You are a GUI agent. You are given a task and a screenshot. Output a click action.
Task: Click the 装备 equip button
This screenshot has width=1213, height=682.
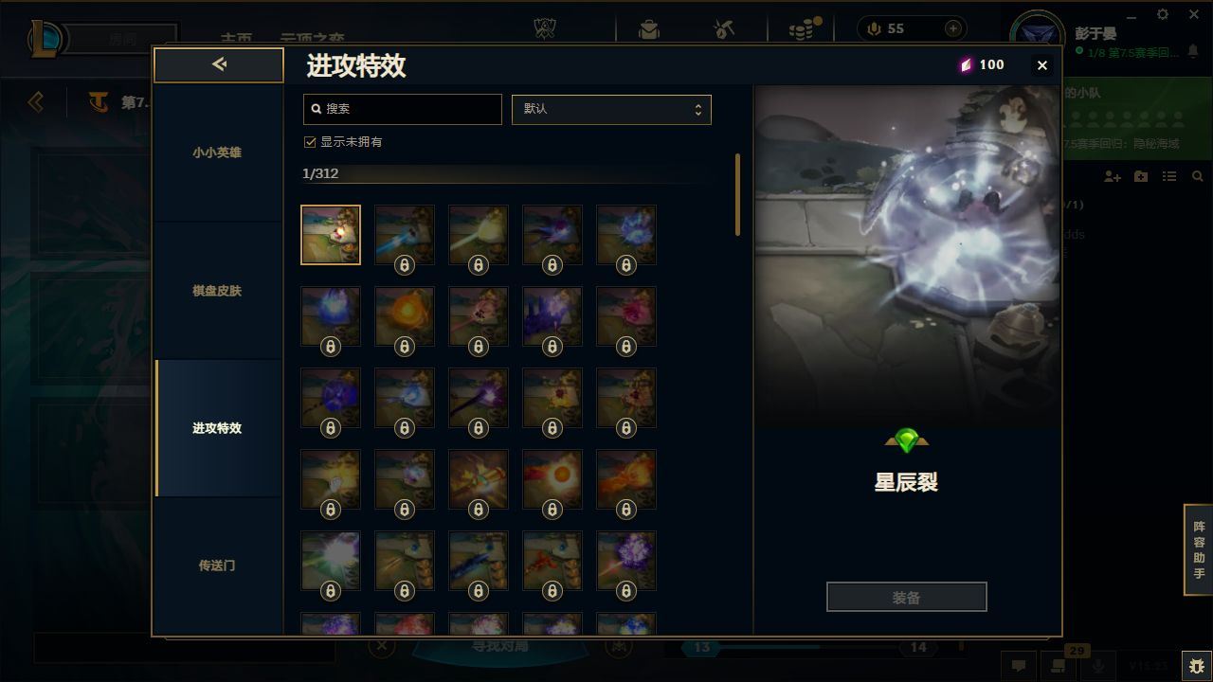906,597
